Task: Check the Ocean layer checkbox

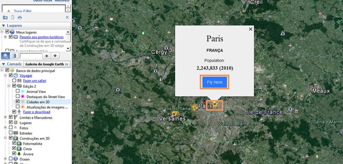Action: tap(11, 158)
